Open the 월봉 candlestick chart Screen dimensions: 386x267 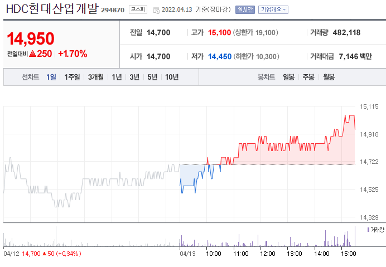coord(329,77)
